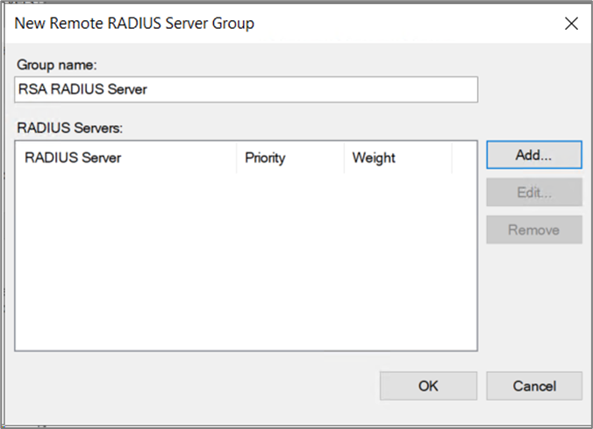This screenshot has height=429, width=593.
Task: Click the 'RADIUS Servers:' label
Action: pos(70,128)
